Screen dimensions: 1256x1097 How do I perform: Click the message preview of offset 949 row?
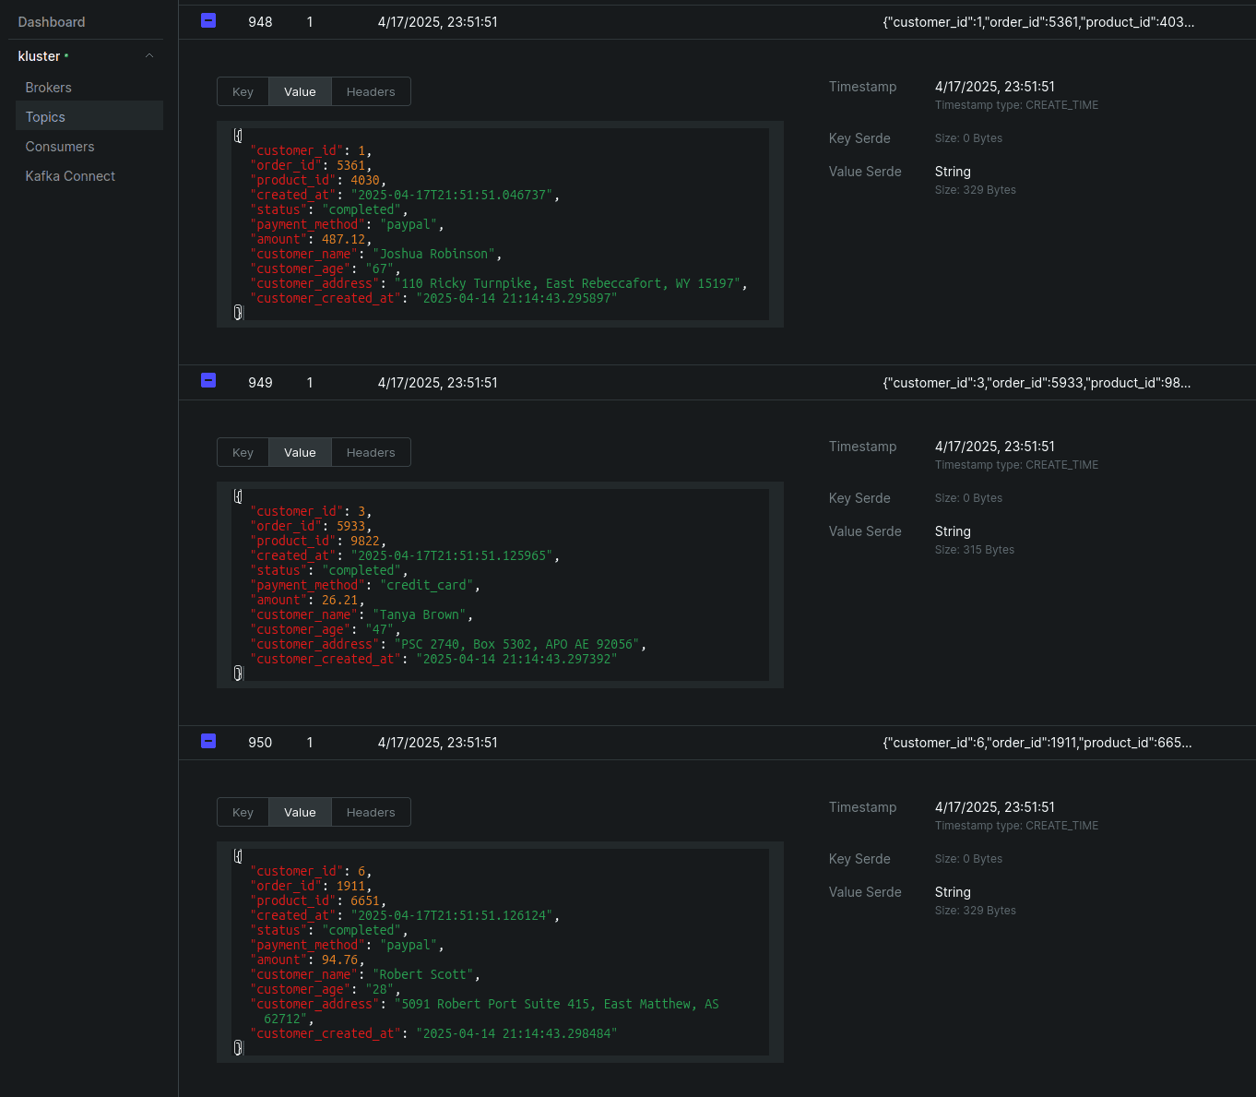[x=1037, y=383]
